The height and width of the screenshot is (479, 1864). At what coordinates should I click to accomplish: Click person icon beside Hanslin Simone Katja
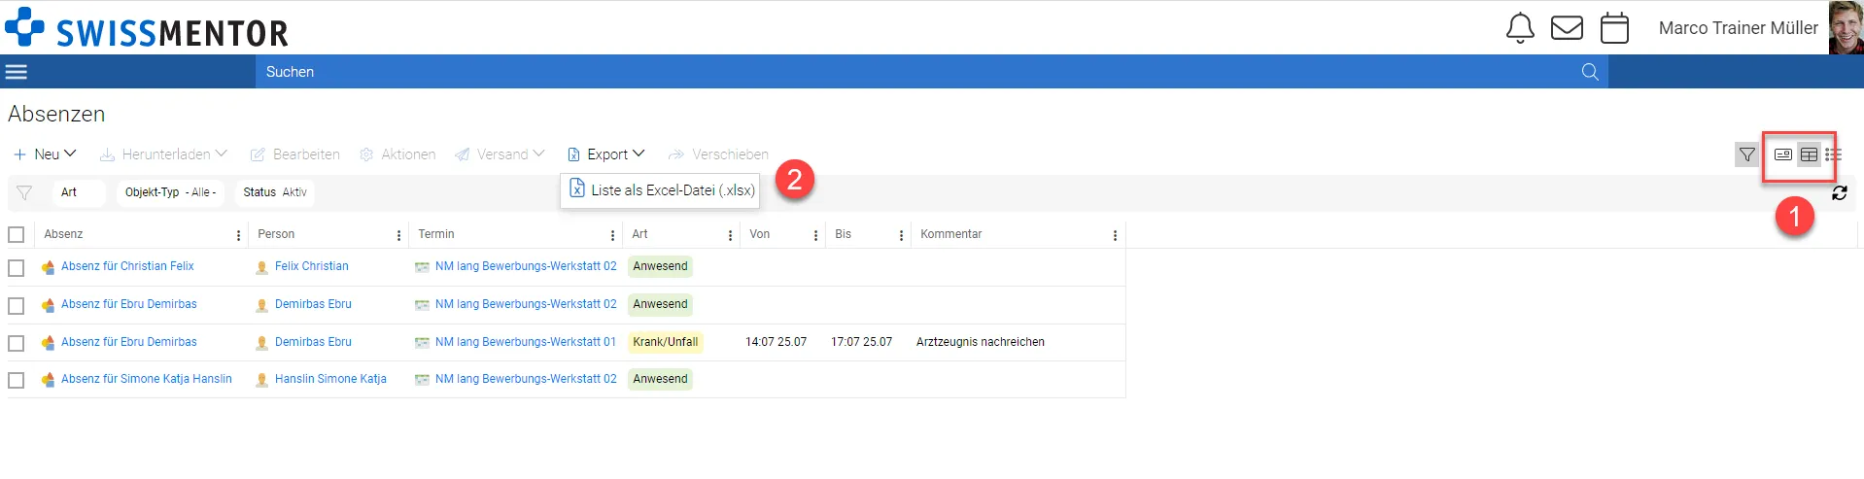click(x=261, y=380)
